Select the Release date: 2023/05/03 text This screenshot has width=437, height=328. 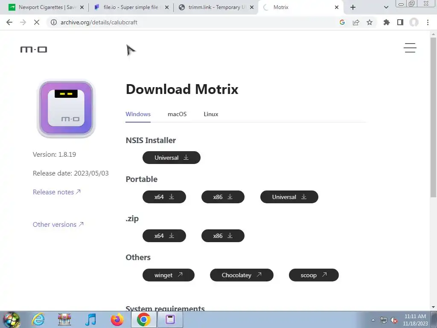point(71,173)
